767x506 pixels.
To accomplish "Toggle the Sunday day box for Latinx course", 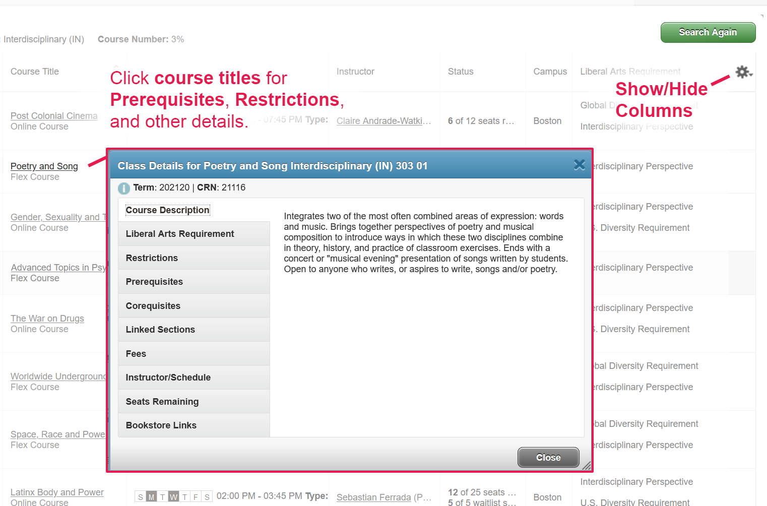I will pos(140,497).
